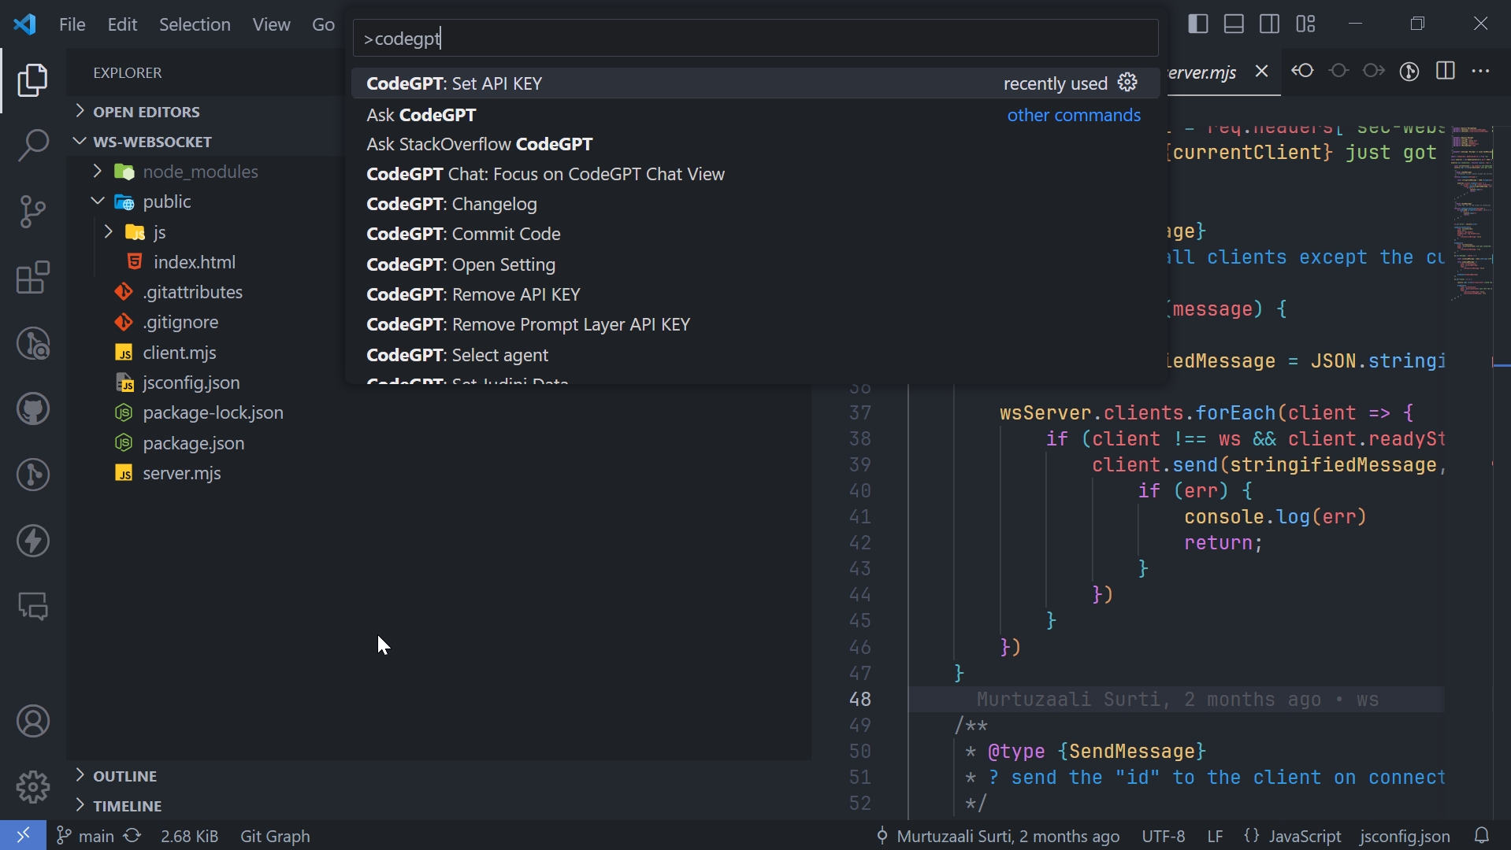
Task: Toggle the primary sidebar visibility
Action: tap(1197, 24)
